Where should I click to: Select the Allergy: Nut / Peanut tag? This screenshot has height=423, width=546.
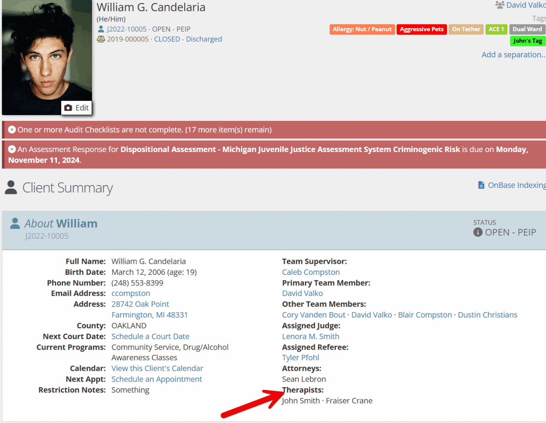coord(362,29)
